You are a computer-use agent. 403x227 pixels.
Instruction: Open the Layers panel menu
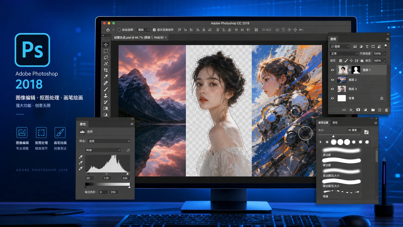(387, 39)
